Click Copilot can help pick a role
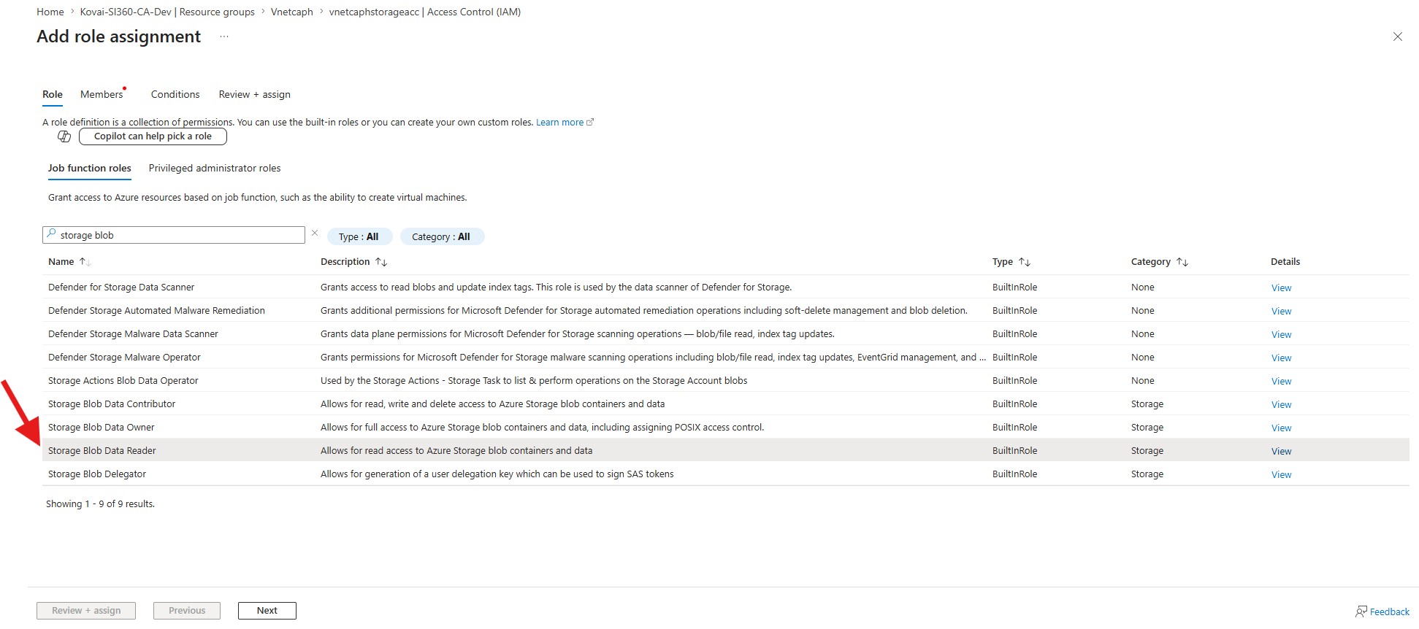1419x629 pixels. (153, 136)
